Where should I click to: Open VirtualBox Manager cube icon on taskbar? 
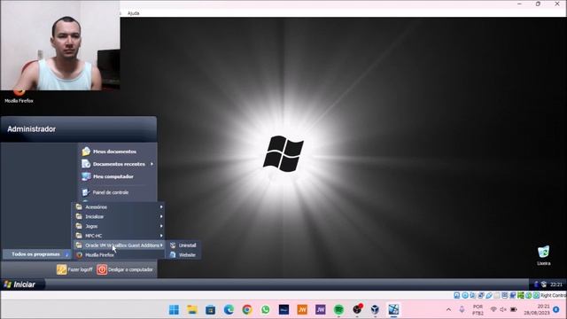376,309
